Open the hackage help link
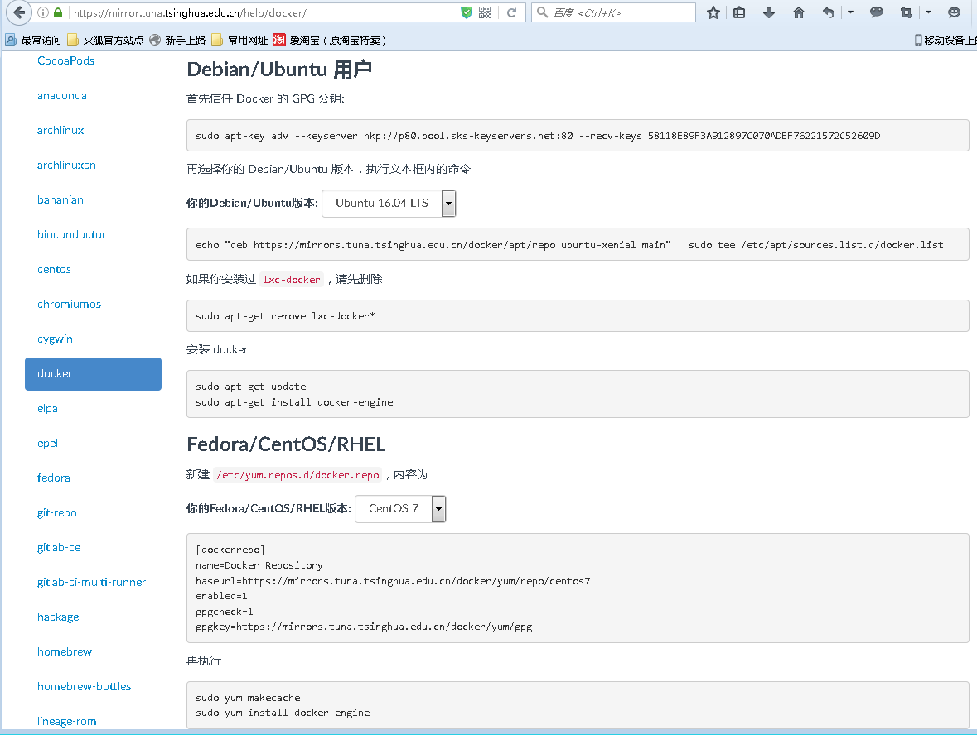977x735 pixels. pos(58,617)
